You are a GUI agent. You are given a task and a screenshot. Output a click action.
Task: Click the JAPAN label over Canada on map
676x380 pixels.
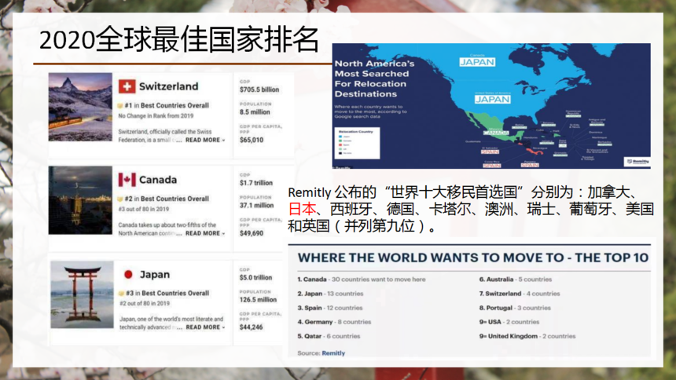tap(477, 62)
